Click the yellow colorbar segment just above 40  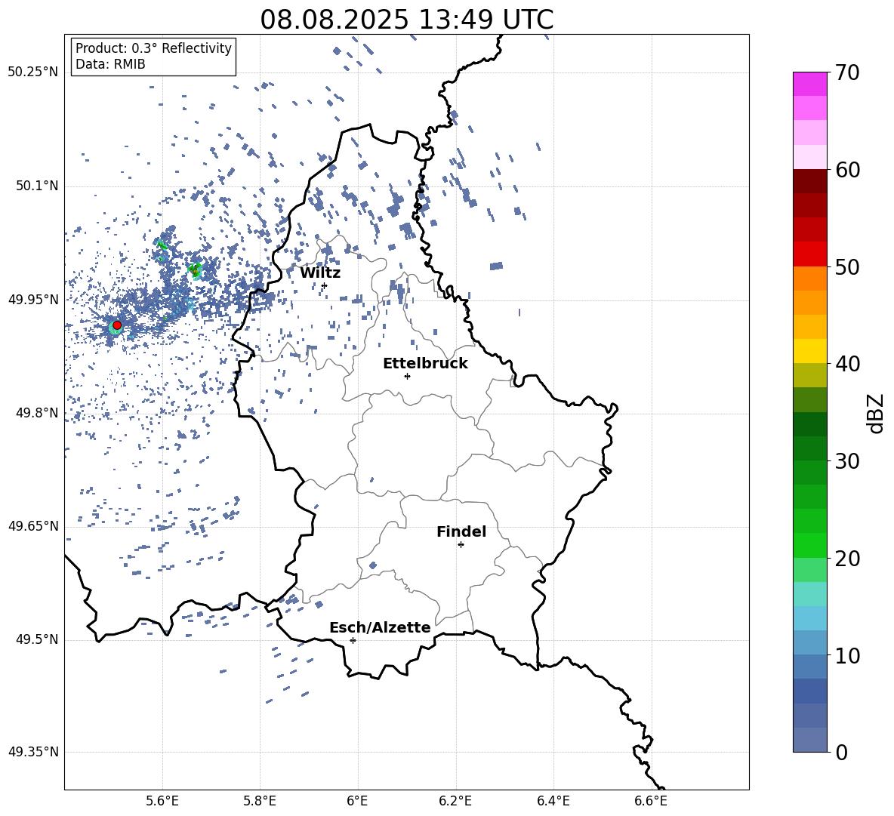click(x=810, y=351)
